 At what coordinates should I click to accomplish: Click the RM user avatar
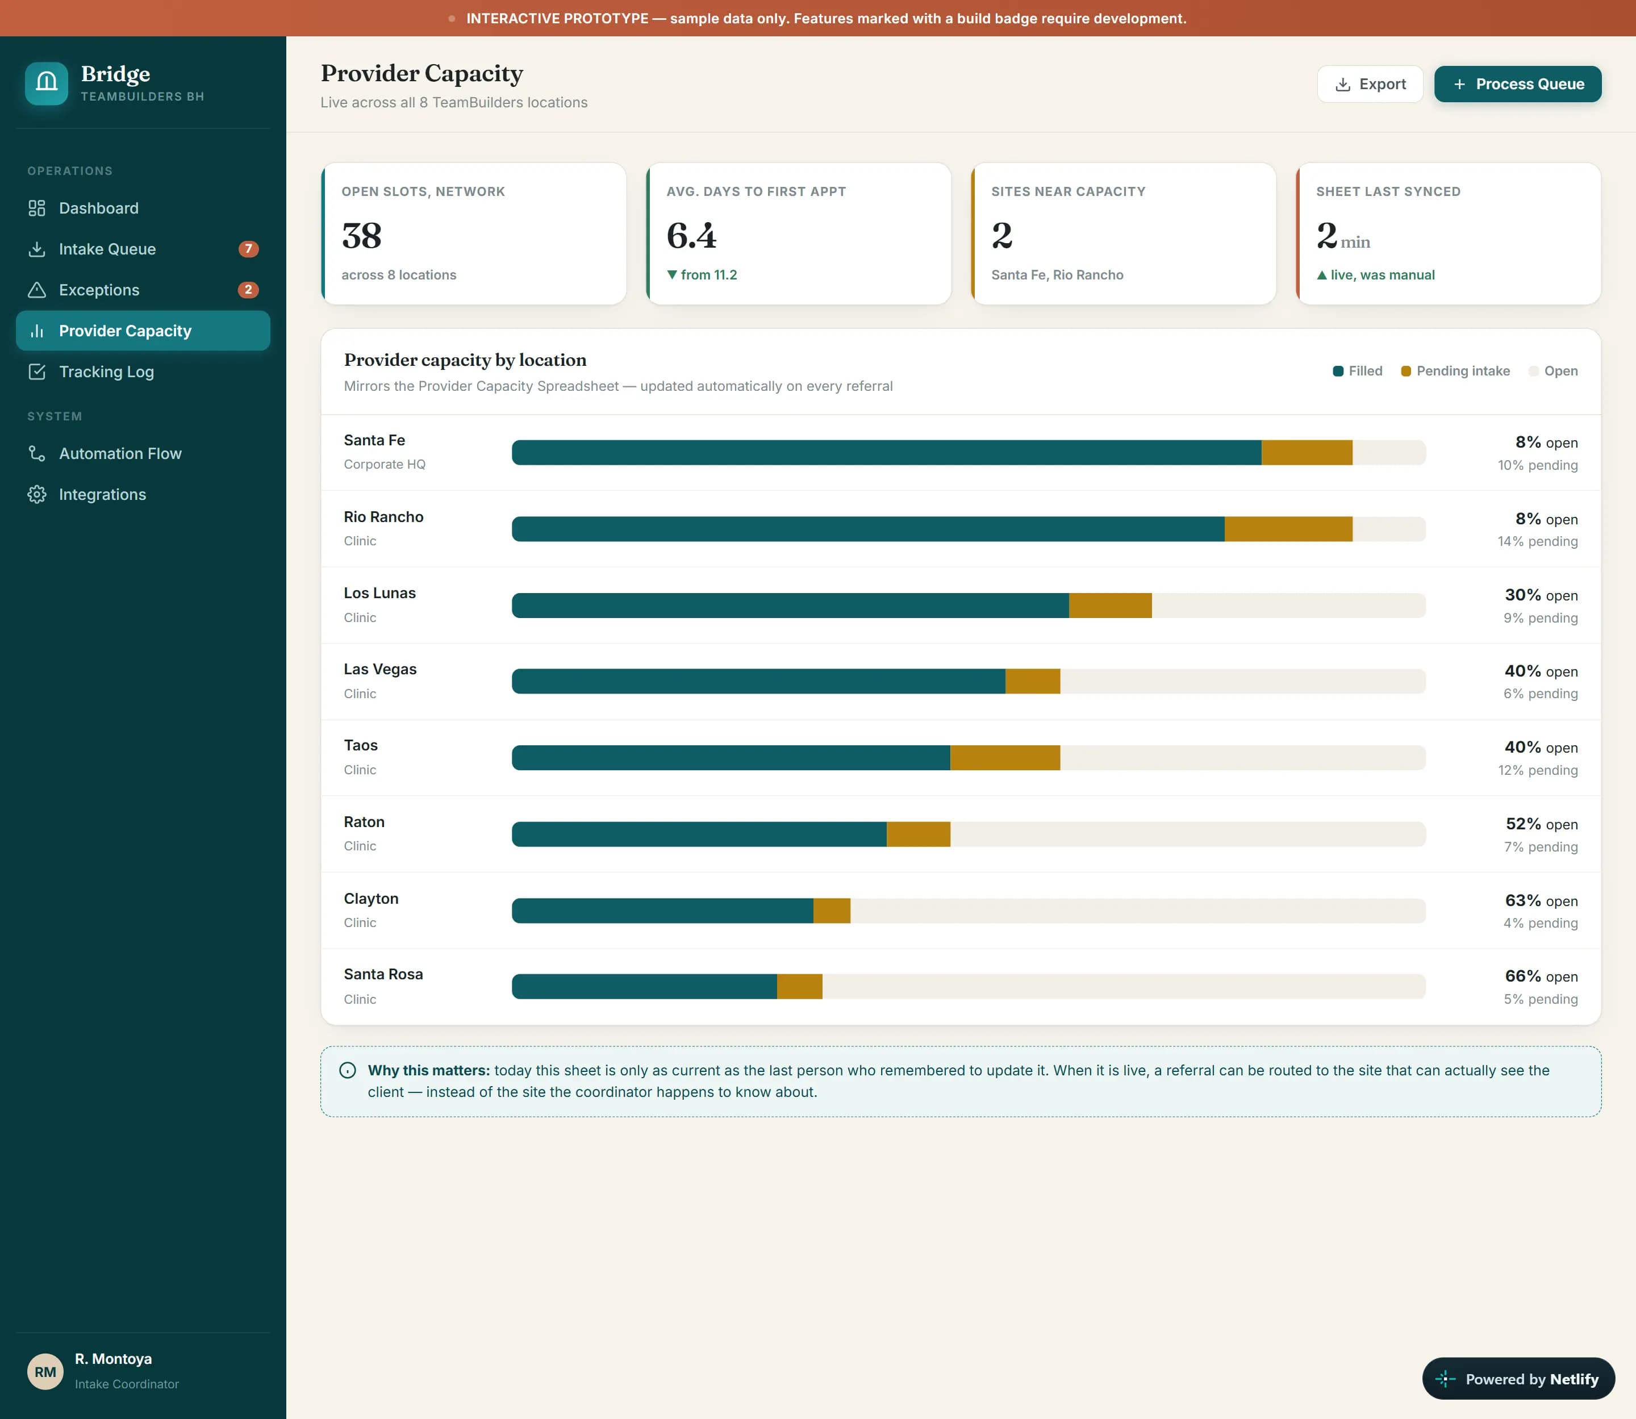[x=45, y=1371]
